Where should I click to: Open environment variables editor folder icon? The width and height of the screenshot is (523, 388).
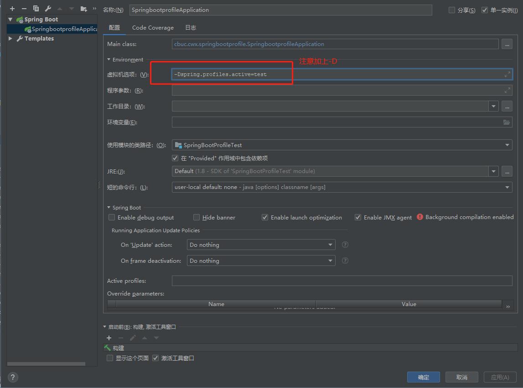tap(507, 122)
